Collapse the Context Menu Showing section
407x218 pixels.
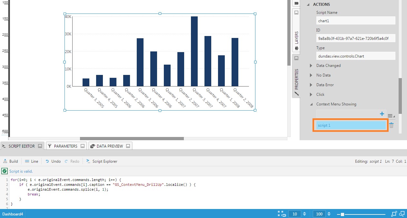click(311, 104)
